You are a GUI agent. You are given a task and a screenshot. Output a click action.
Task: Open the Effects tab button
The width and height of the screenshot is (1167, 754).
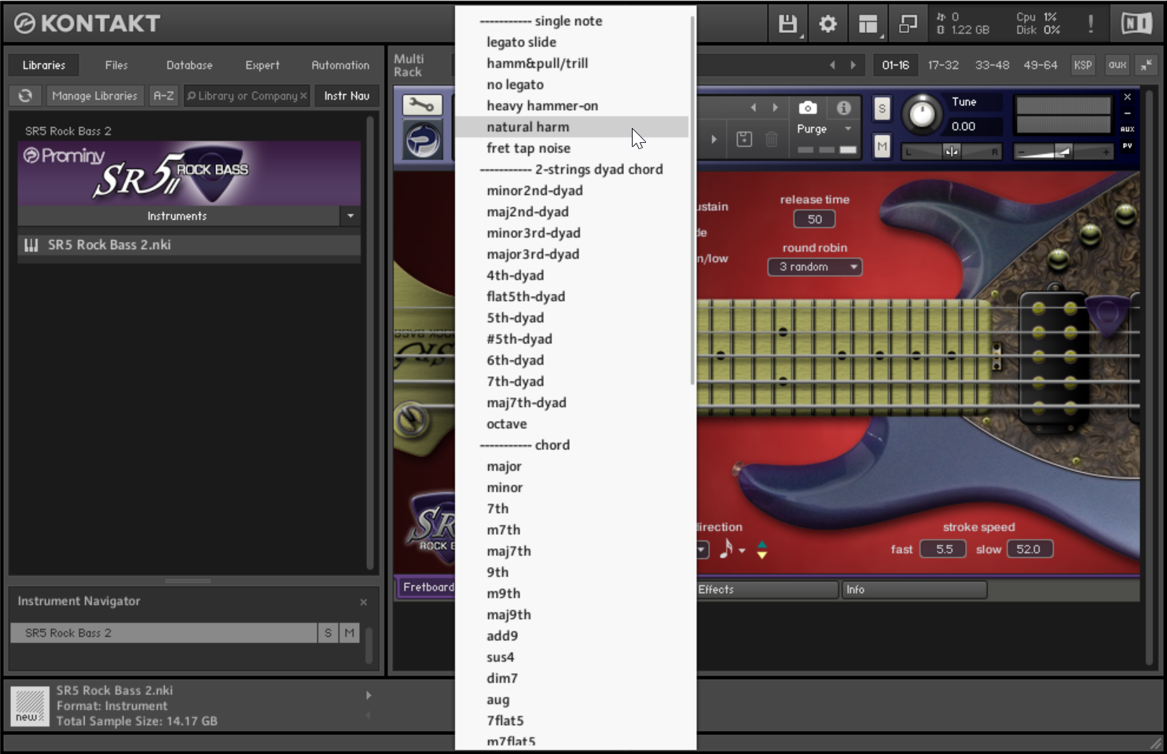pyautogui.click(x=766, y=589)
